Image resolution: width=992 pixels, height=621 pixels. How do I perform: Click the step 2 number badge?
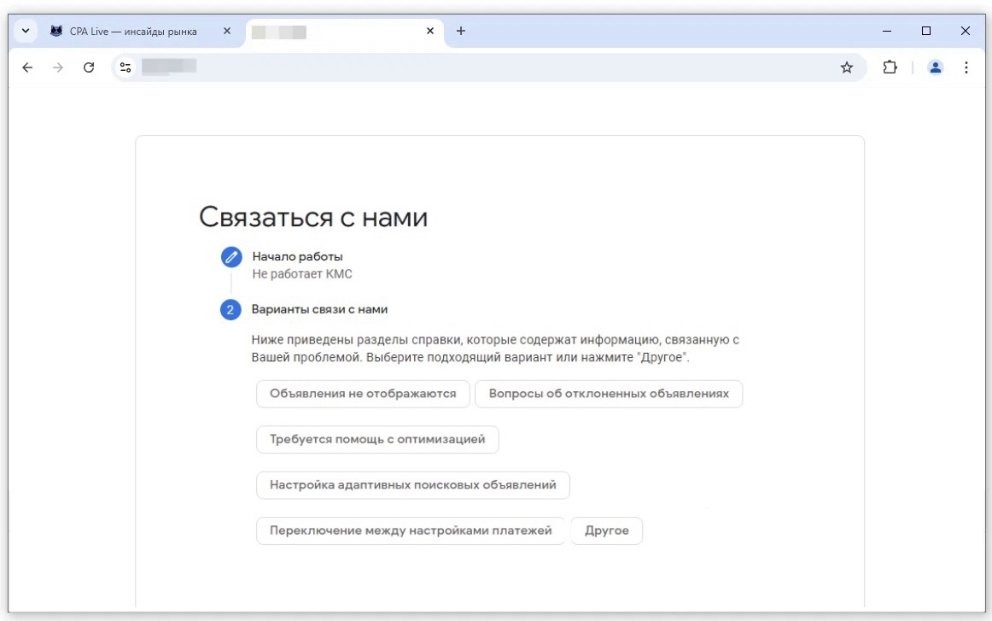[x=230, y=309]
